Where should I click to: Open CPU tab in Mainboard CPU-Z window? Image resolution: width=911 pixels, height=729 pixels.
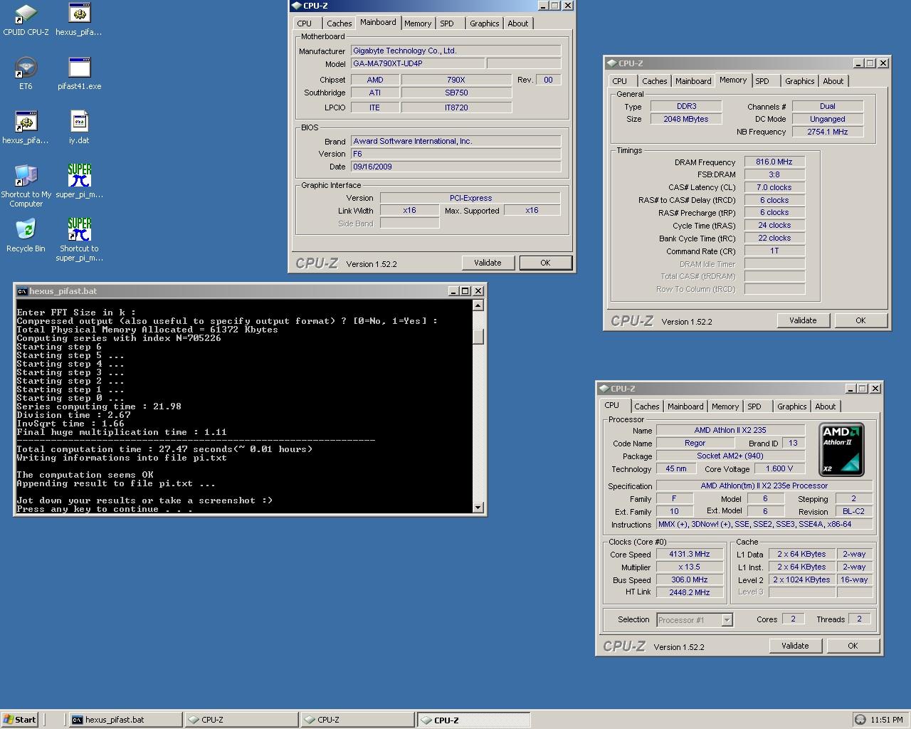(x=305, y=23)
